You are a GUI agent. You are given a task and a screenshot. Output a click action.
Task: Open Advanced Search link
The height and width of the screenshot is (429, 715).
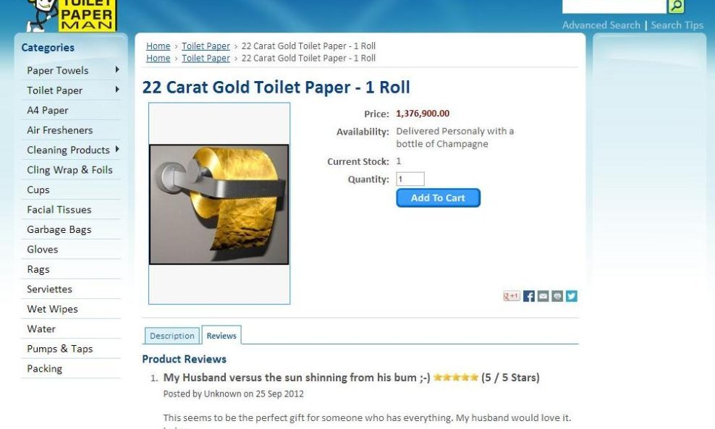point(601,25)
